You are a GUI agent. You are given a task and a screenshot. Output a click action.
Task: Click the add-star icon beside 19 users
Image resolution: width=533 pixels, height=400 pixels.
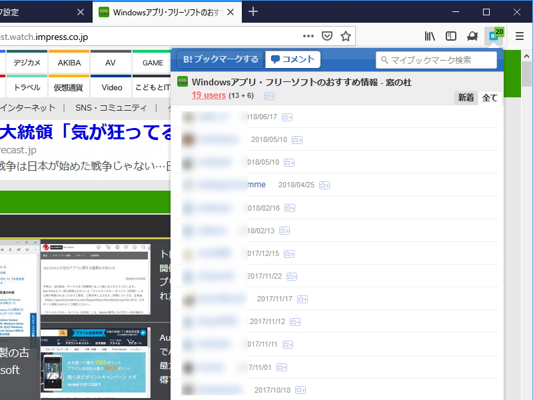[268, 95]
